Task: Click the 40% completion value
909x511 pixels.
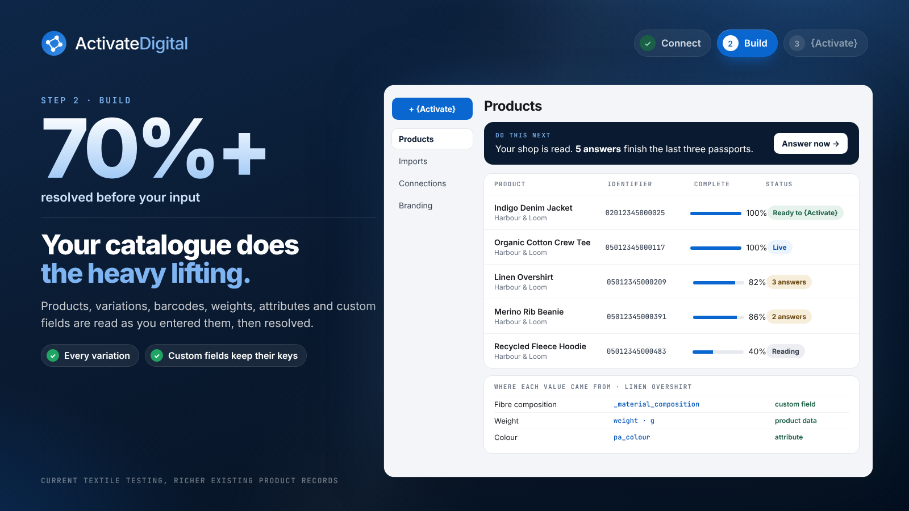Action: tap(757, 351)
